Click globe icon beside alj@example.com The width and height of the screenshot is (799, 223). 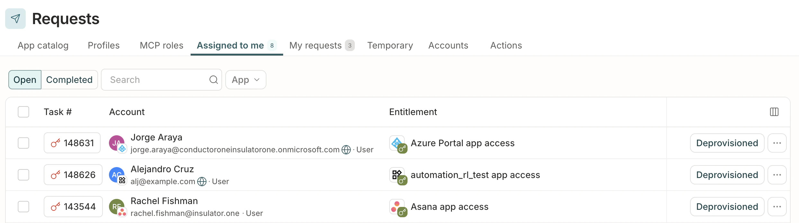pyautogui.click(x=202, y=182)
